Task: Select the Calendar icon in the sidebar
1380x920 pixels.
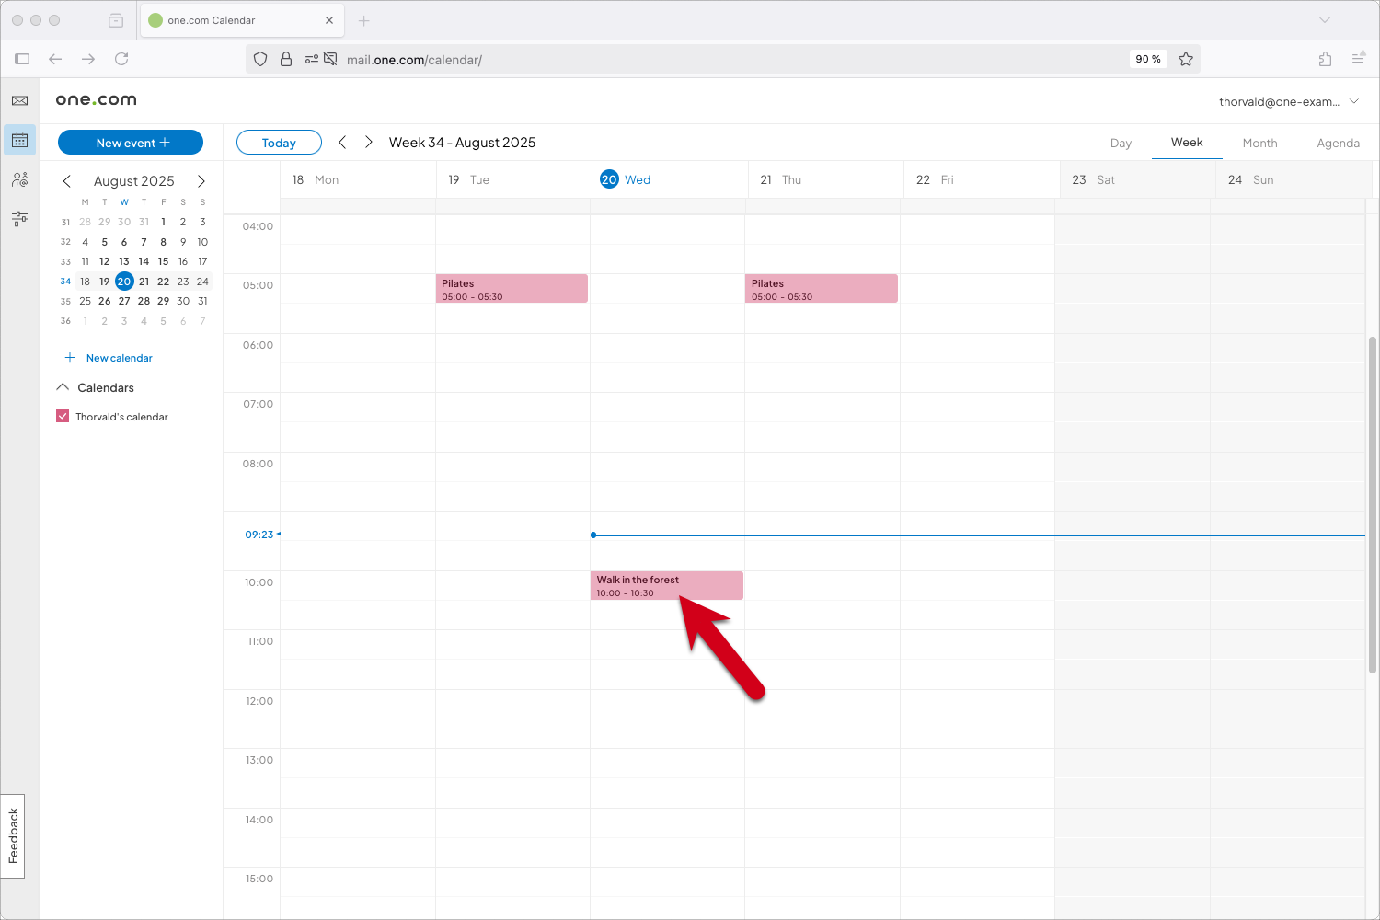Action: click(x=19, y=140)
